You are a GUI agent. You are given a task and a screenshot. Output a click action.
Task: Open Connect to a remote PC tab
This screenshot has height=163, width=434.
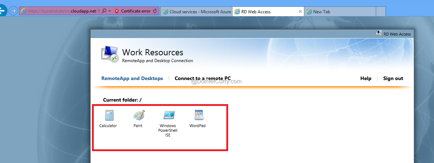click(x=203, y=78)
